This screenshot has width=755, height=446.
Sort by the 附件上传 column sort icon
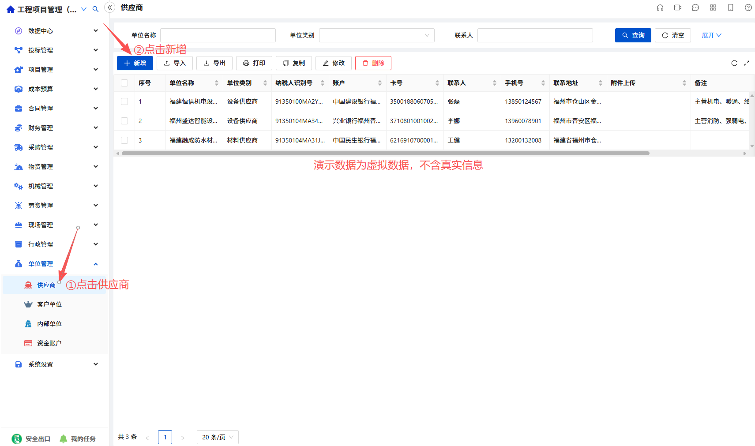(684, 83)
